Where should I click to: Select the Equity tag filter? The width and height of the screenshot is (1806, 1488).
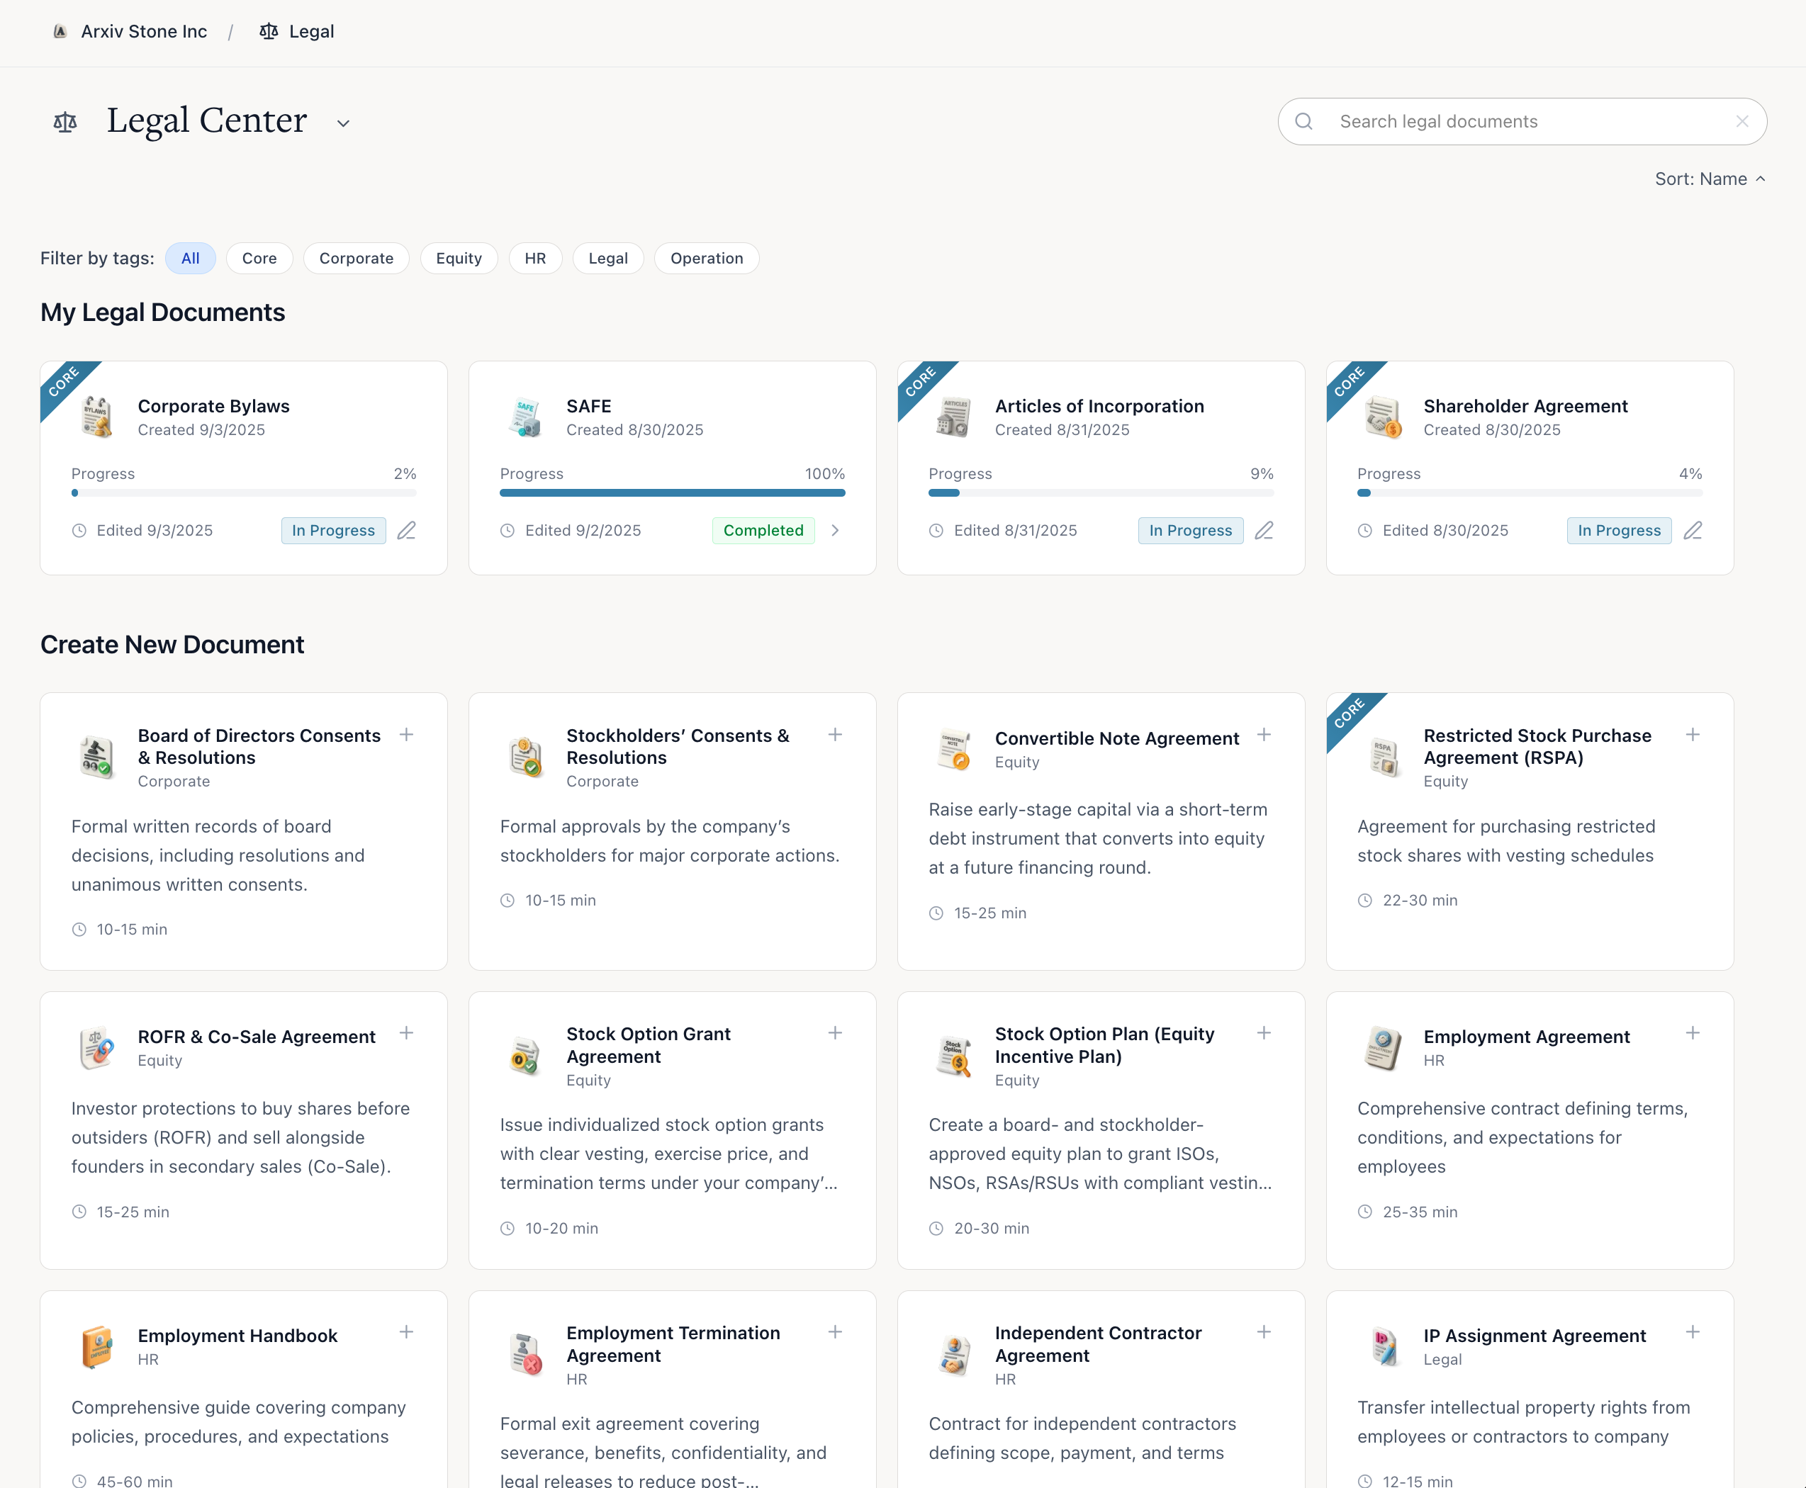tap(459, 258)
